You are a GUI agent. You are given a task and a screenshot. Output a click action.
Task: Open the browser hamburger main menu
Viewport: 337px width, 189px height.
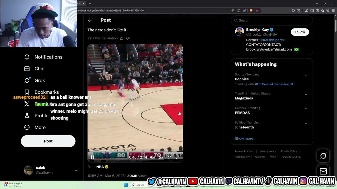pyautogui.click(x=333, y=10)
